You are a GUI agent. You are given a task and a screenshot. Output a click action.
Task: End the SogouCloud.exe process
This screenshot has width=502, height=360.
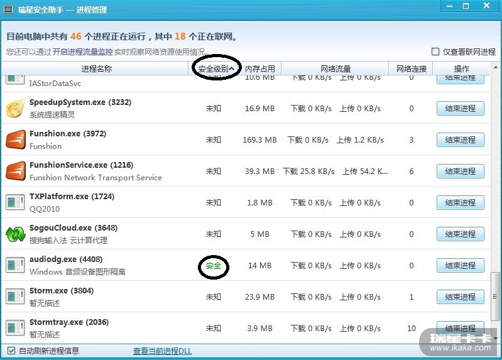pyautogui.click(x=461, y=234)
